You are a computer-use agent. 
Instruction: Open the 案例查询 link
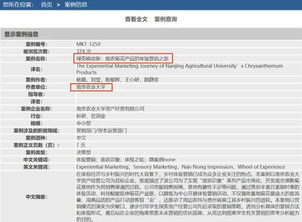click(x=165, y=19)
